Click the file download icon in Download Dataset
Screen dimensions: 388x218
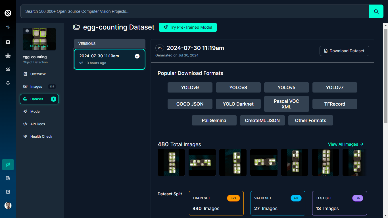[x=326, y=51]
